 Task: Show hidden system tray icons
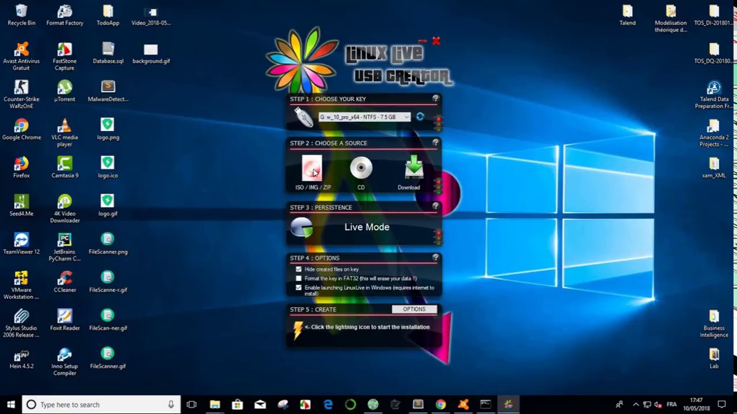click(x=636, y=404)
